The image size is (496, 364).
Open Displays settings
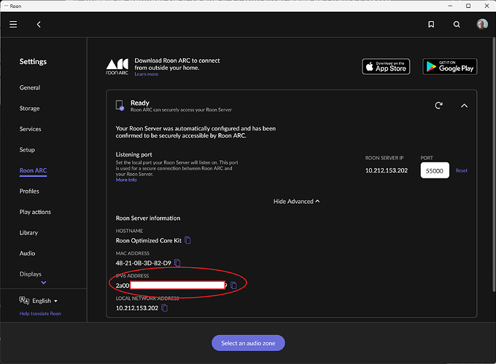coord(30,274)
